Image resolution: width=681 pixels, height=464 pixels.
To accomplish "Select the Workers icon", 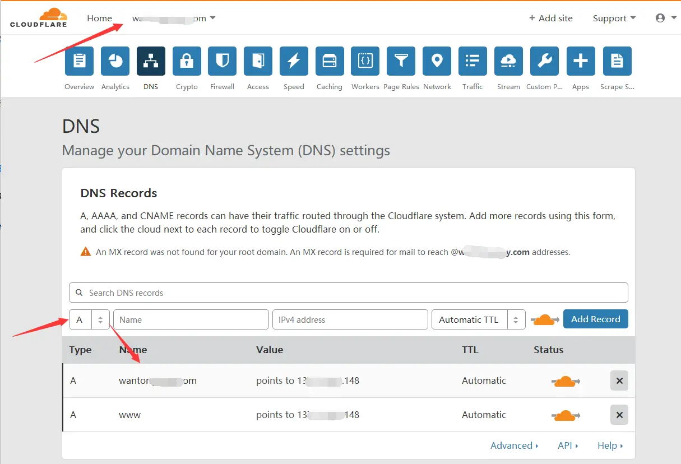I will point(365,61).
